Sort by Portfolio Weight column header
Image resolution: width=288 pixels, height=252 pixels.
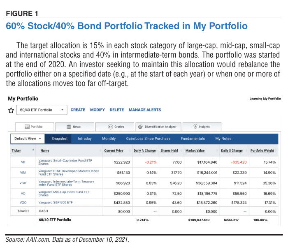pyautogui.click(x=262, y=150)
